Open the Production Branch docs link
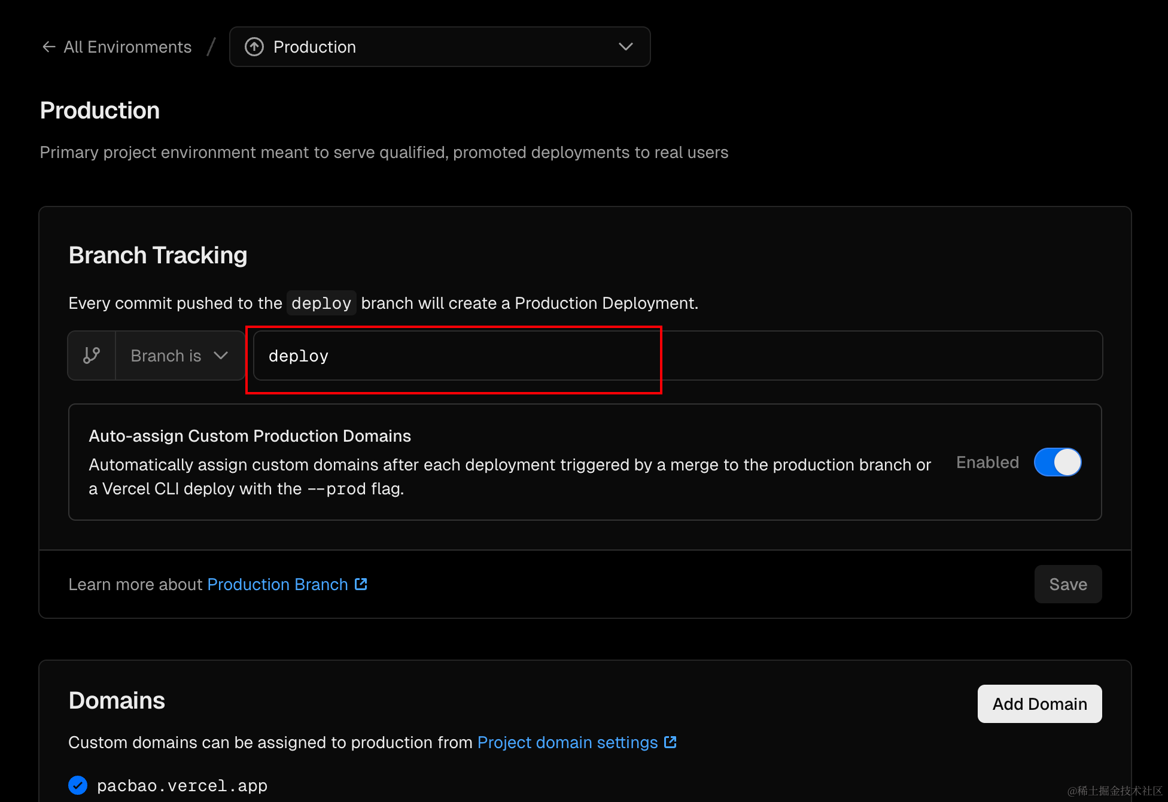 278,584
